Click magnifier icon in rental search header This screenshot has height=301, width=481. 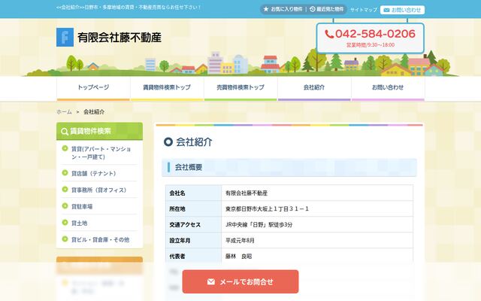pos(65,132)
